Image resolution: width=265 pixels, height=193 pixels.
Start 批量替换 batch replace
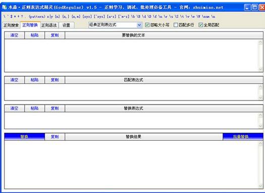(x=243, y=137)
